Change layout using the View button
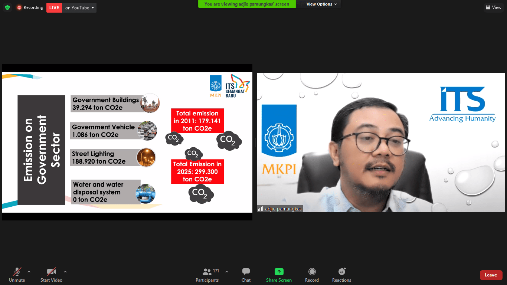This screenshot has height=285, width=507. click(x=493, y=7)
